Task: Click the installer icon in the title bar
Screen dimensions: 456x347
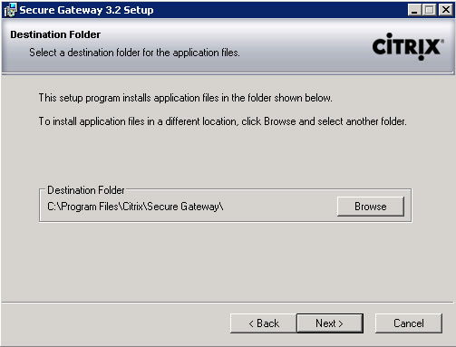Action: pyautogui.click(x=10, y=10)
